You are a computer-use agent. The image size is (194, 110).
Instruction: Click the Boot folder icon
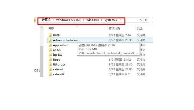pyautogui.click(x=50, y=60)
